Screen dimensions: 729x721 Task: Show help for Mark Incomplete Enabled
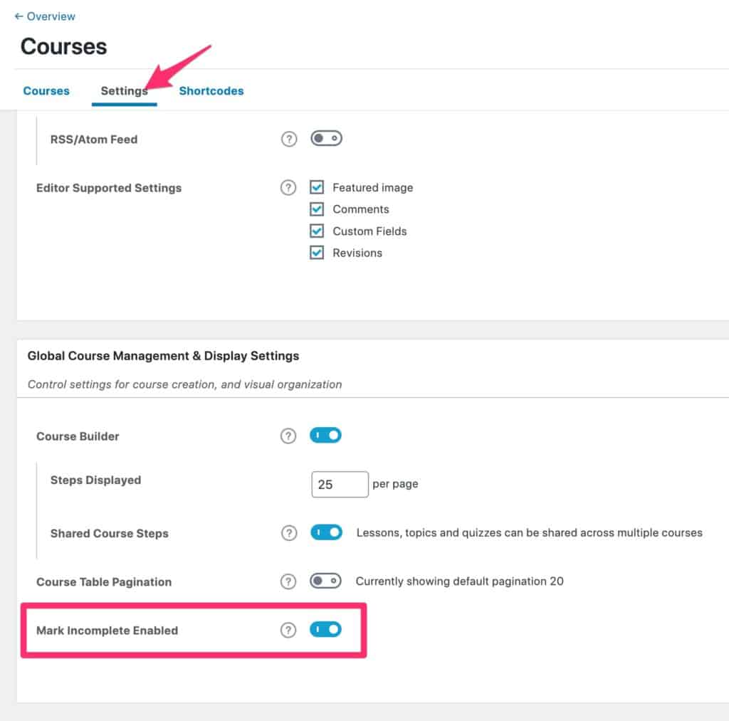[x=288, y=630]
